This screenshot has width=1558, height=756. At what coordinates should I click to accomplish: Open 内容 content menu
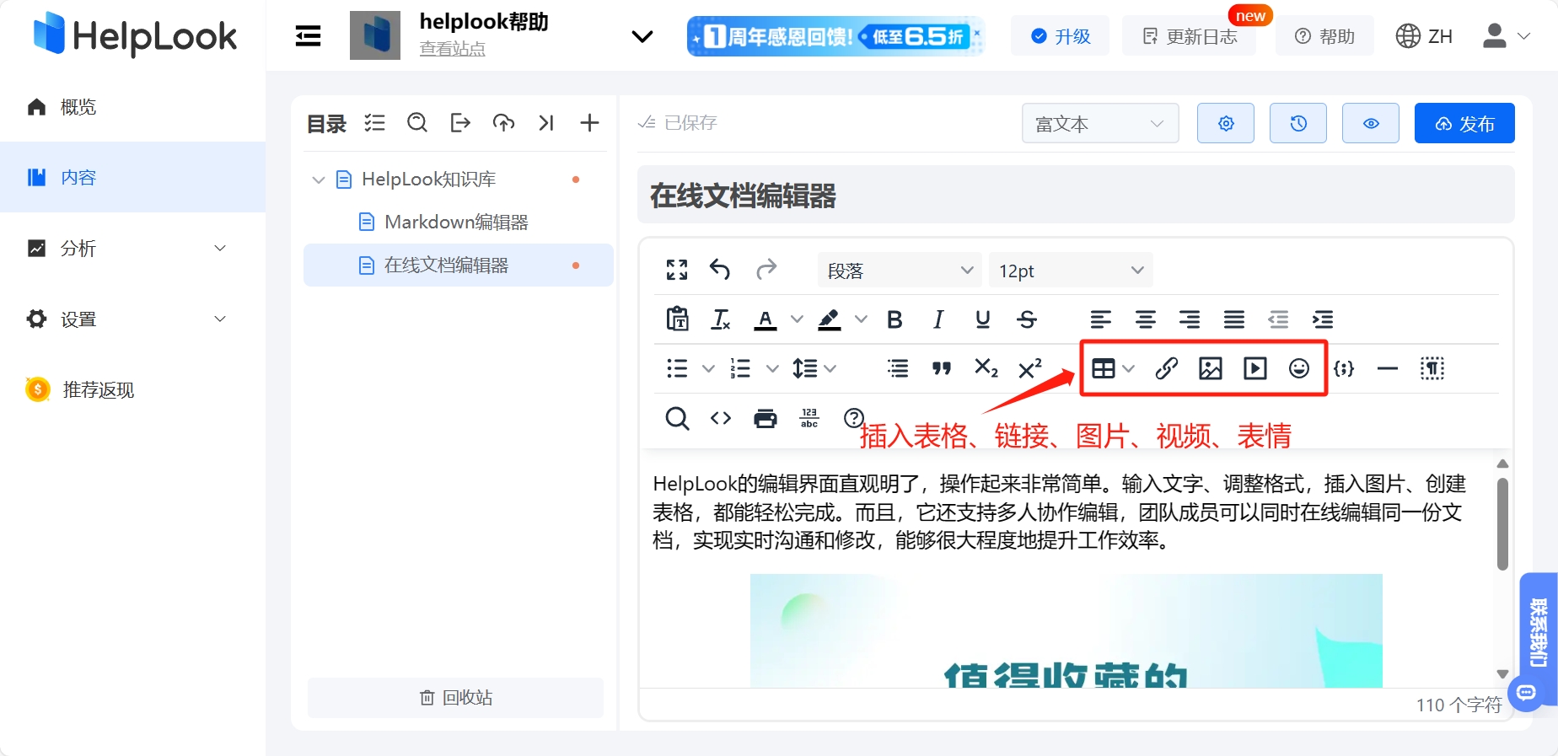tap(133, 177)
